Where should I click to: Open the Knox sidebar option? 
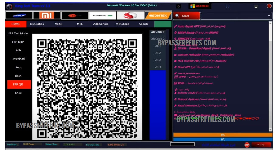(x=18, y=93)
